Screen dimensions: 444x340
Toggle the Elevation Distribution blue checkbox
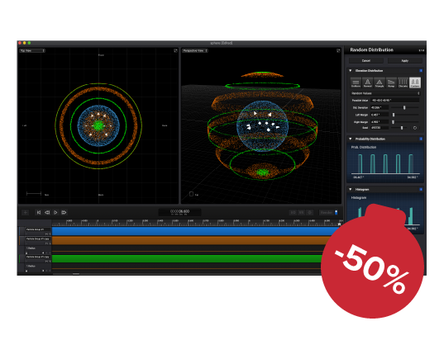(x=421, y=71)
